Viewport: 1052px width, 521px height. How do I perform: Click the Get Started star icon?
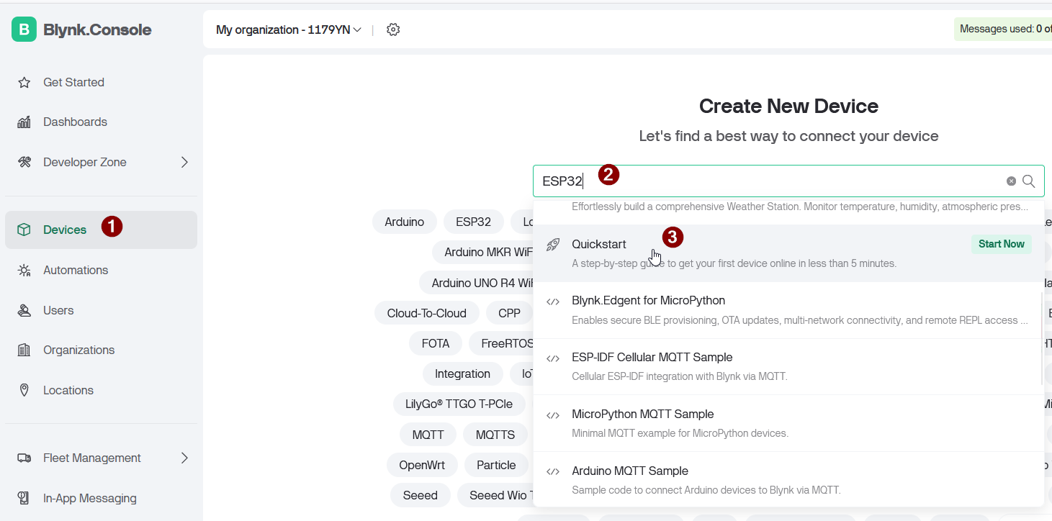24,83
